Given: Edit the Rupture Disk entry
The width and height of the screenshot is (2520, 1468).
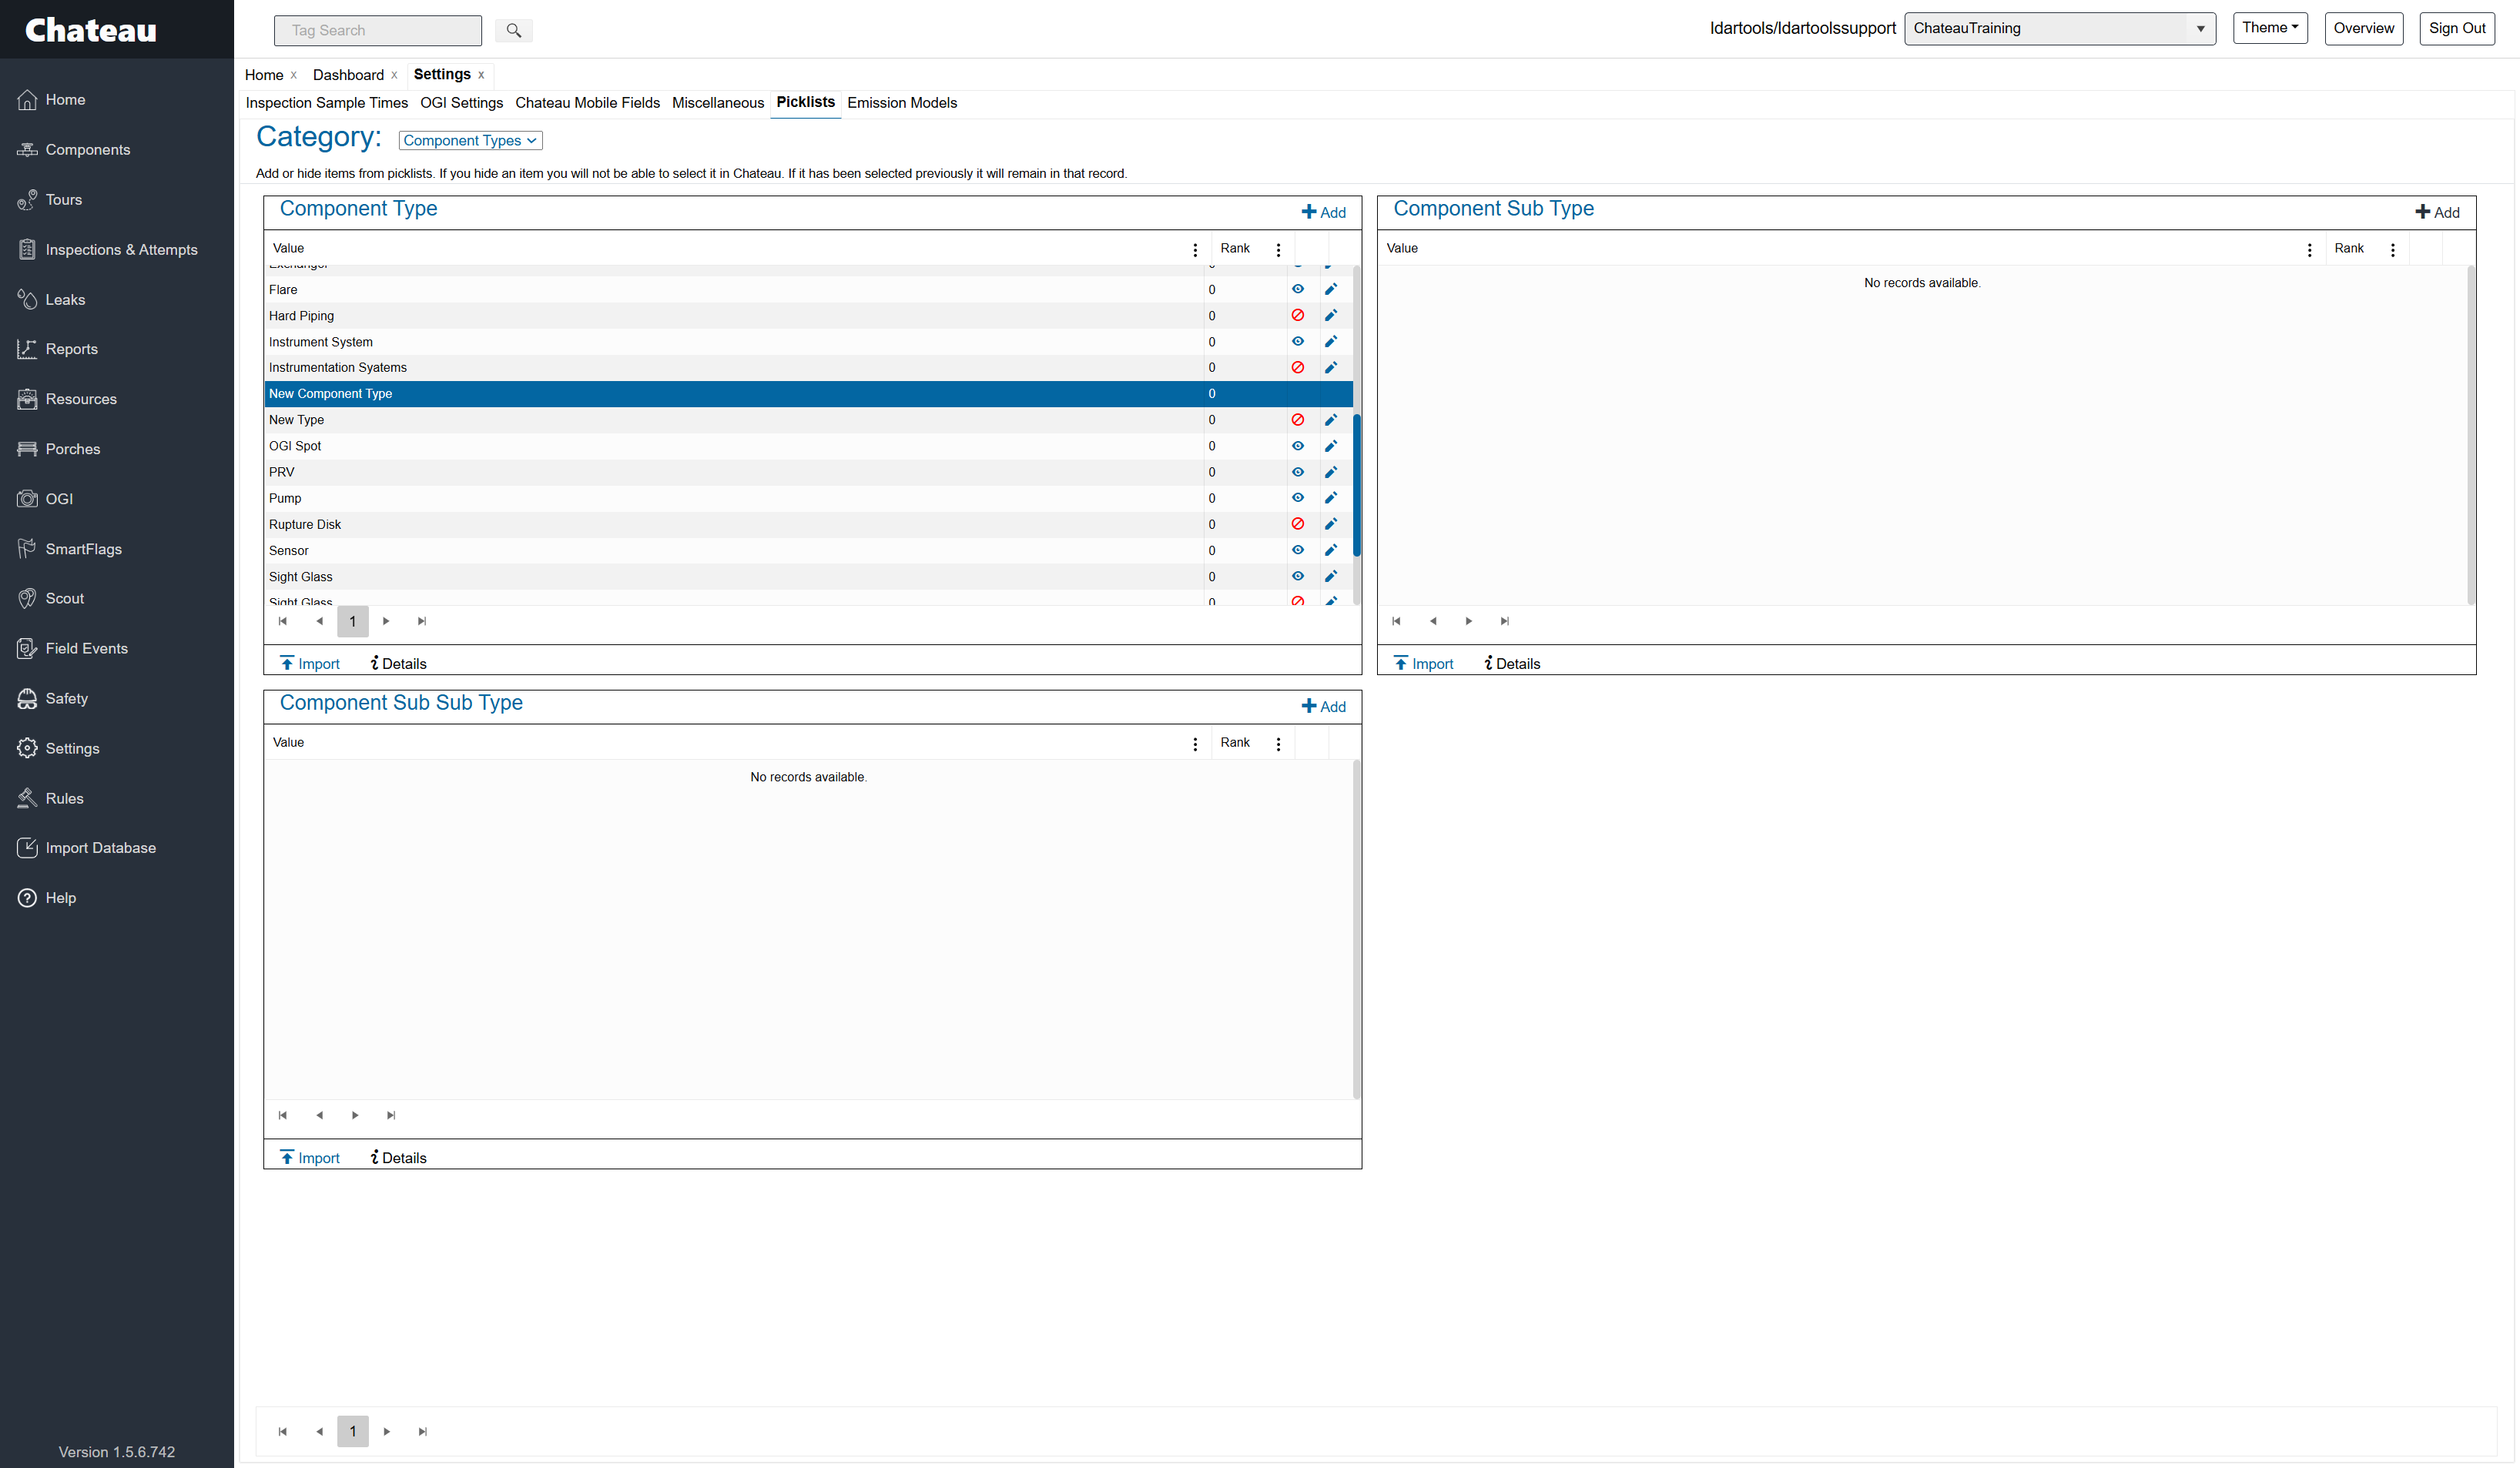Looking at the screenshot, I should coord(1330,523).
